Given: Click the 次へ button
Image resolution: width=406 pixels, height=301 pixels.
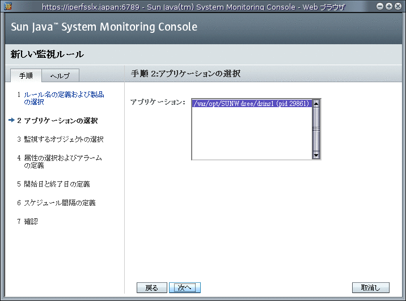Looking at the screenshot, I should pos(185,287).
